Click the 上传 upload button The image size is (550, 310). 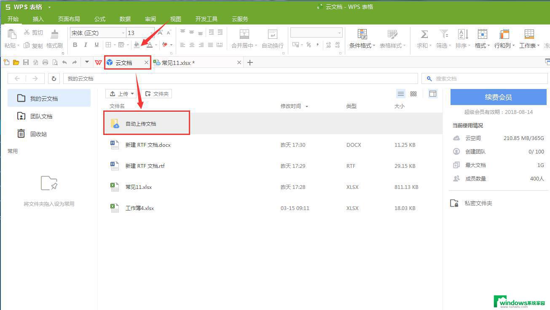click(x=121, y=94)
